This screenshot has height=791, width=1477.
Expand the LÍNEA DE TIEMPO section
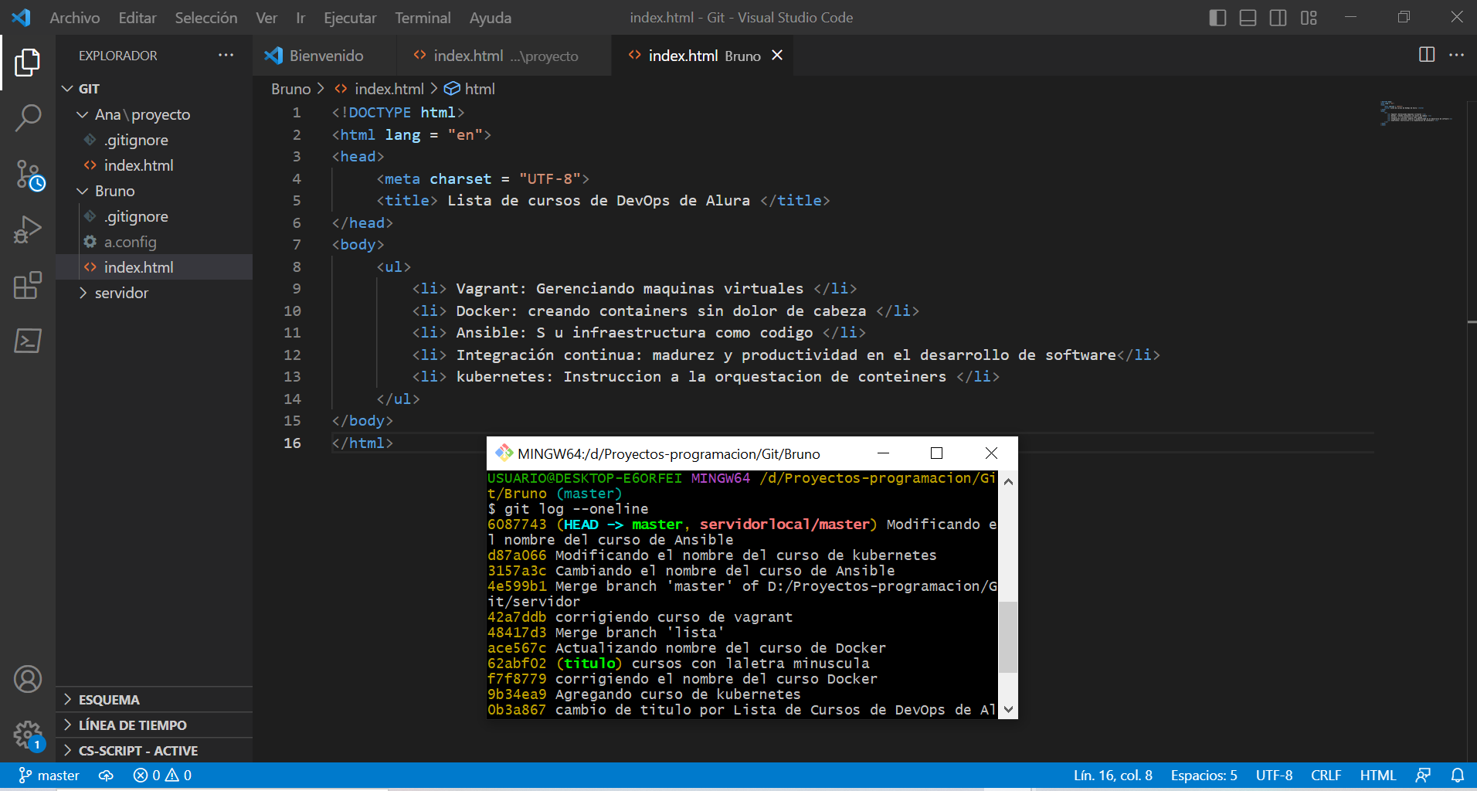(x=154, y=725)
